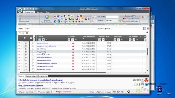The height and width of the screenshot is (98, 175).
Task: Select the Photoshop author file on the desktop
Action: [159, 91]
